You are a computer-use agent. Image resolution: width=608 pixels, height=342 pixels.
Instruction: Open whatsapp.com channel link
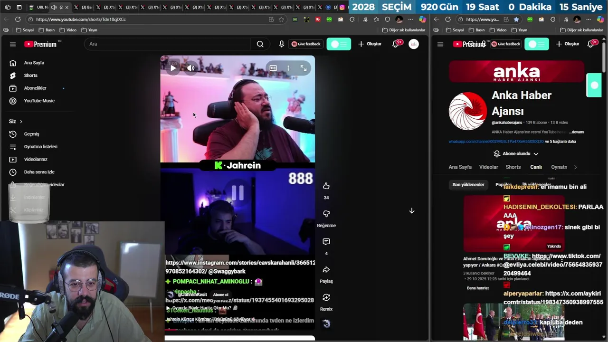[496, 142]
